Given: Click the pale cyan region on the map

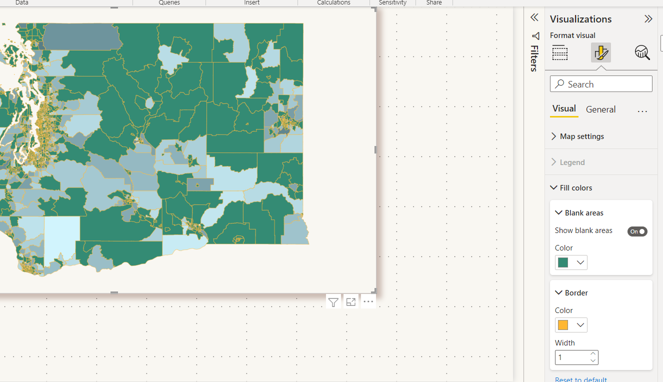Looking at the screenshot, I should tap(61, 240).
